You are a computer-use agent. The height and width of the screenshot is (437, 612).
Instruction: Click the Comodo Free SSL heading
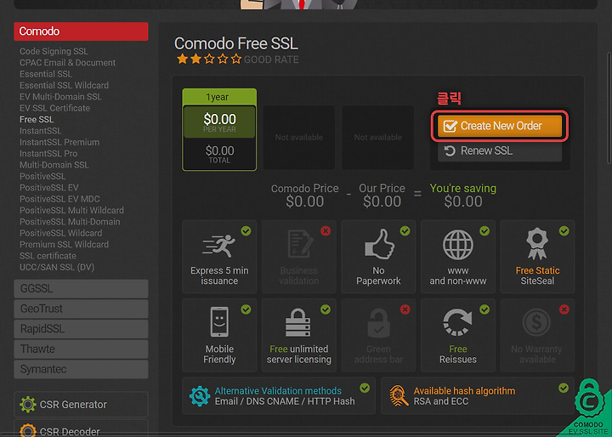coord(236,43)
